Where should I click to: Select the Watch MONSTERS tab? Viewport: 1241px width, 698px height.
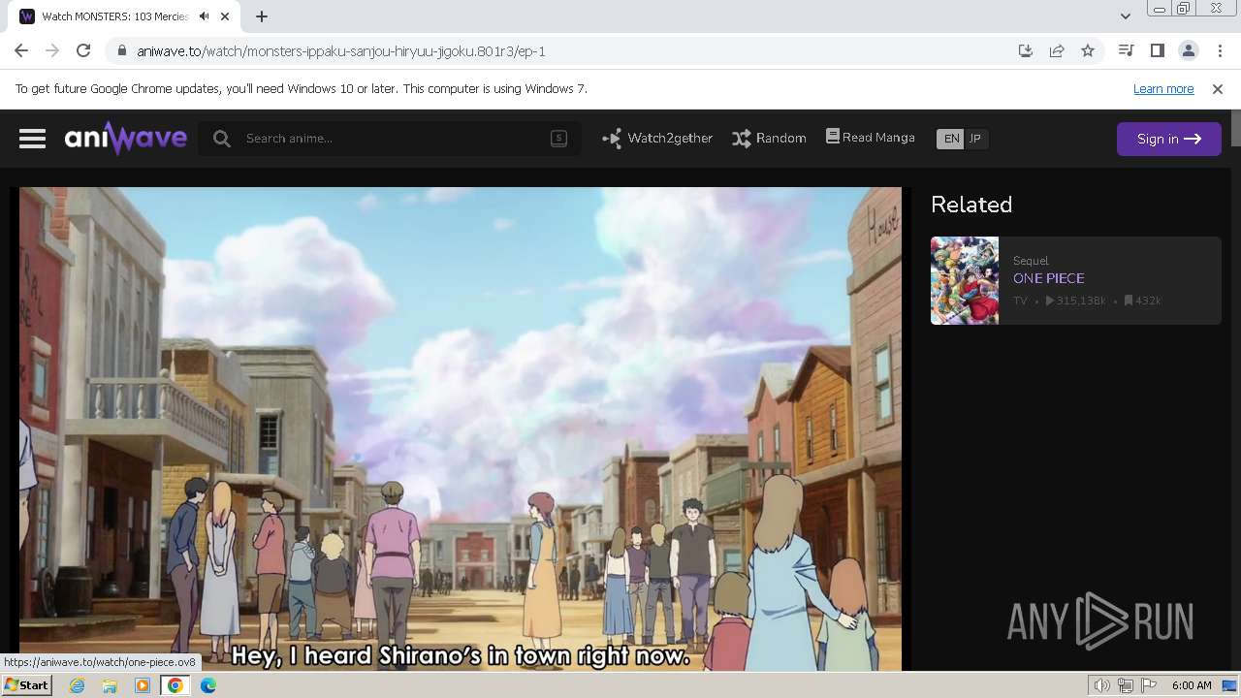tap(126, 16)
